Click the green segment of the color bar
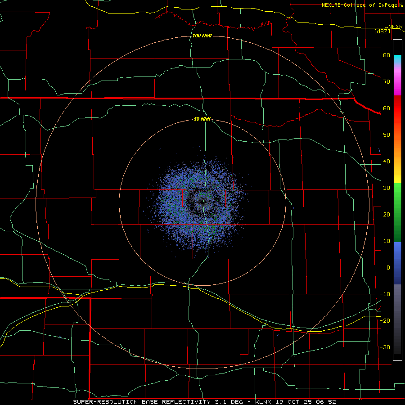The width and height of the screenshot is (405, 405). pyautogui.click(x=397, y=212)
